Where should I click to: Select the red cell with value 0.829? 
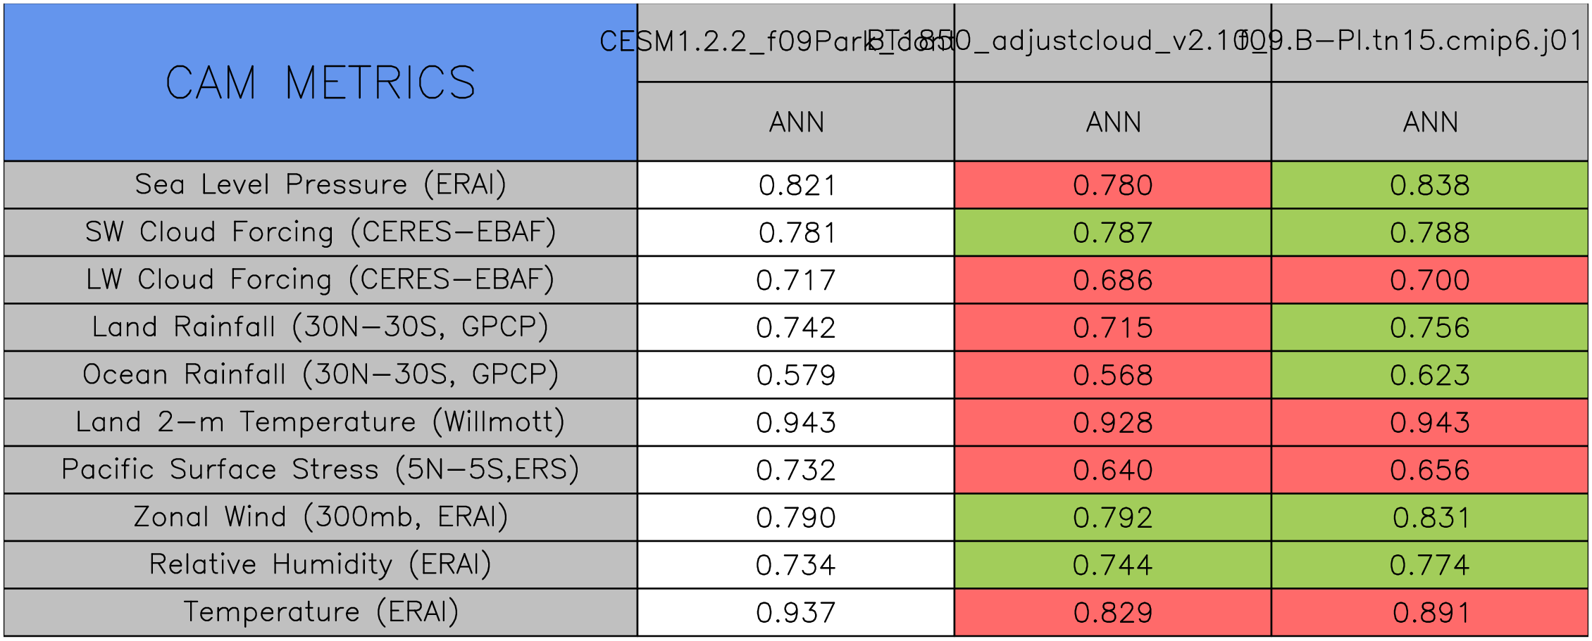[x=1112, y=613]
